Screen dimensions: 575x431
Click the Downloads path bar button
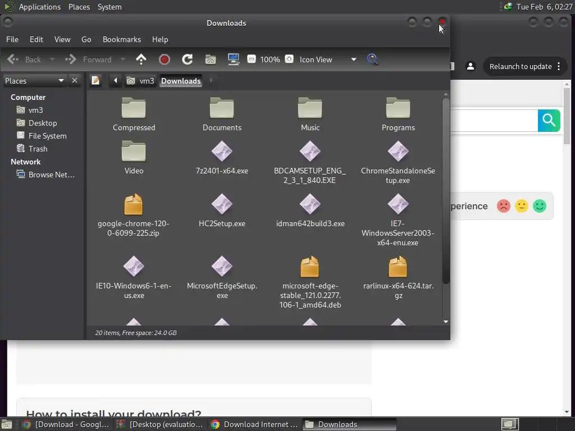click(x=181, y=81)
